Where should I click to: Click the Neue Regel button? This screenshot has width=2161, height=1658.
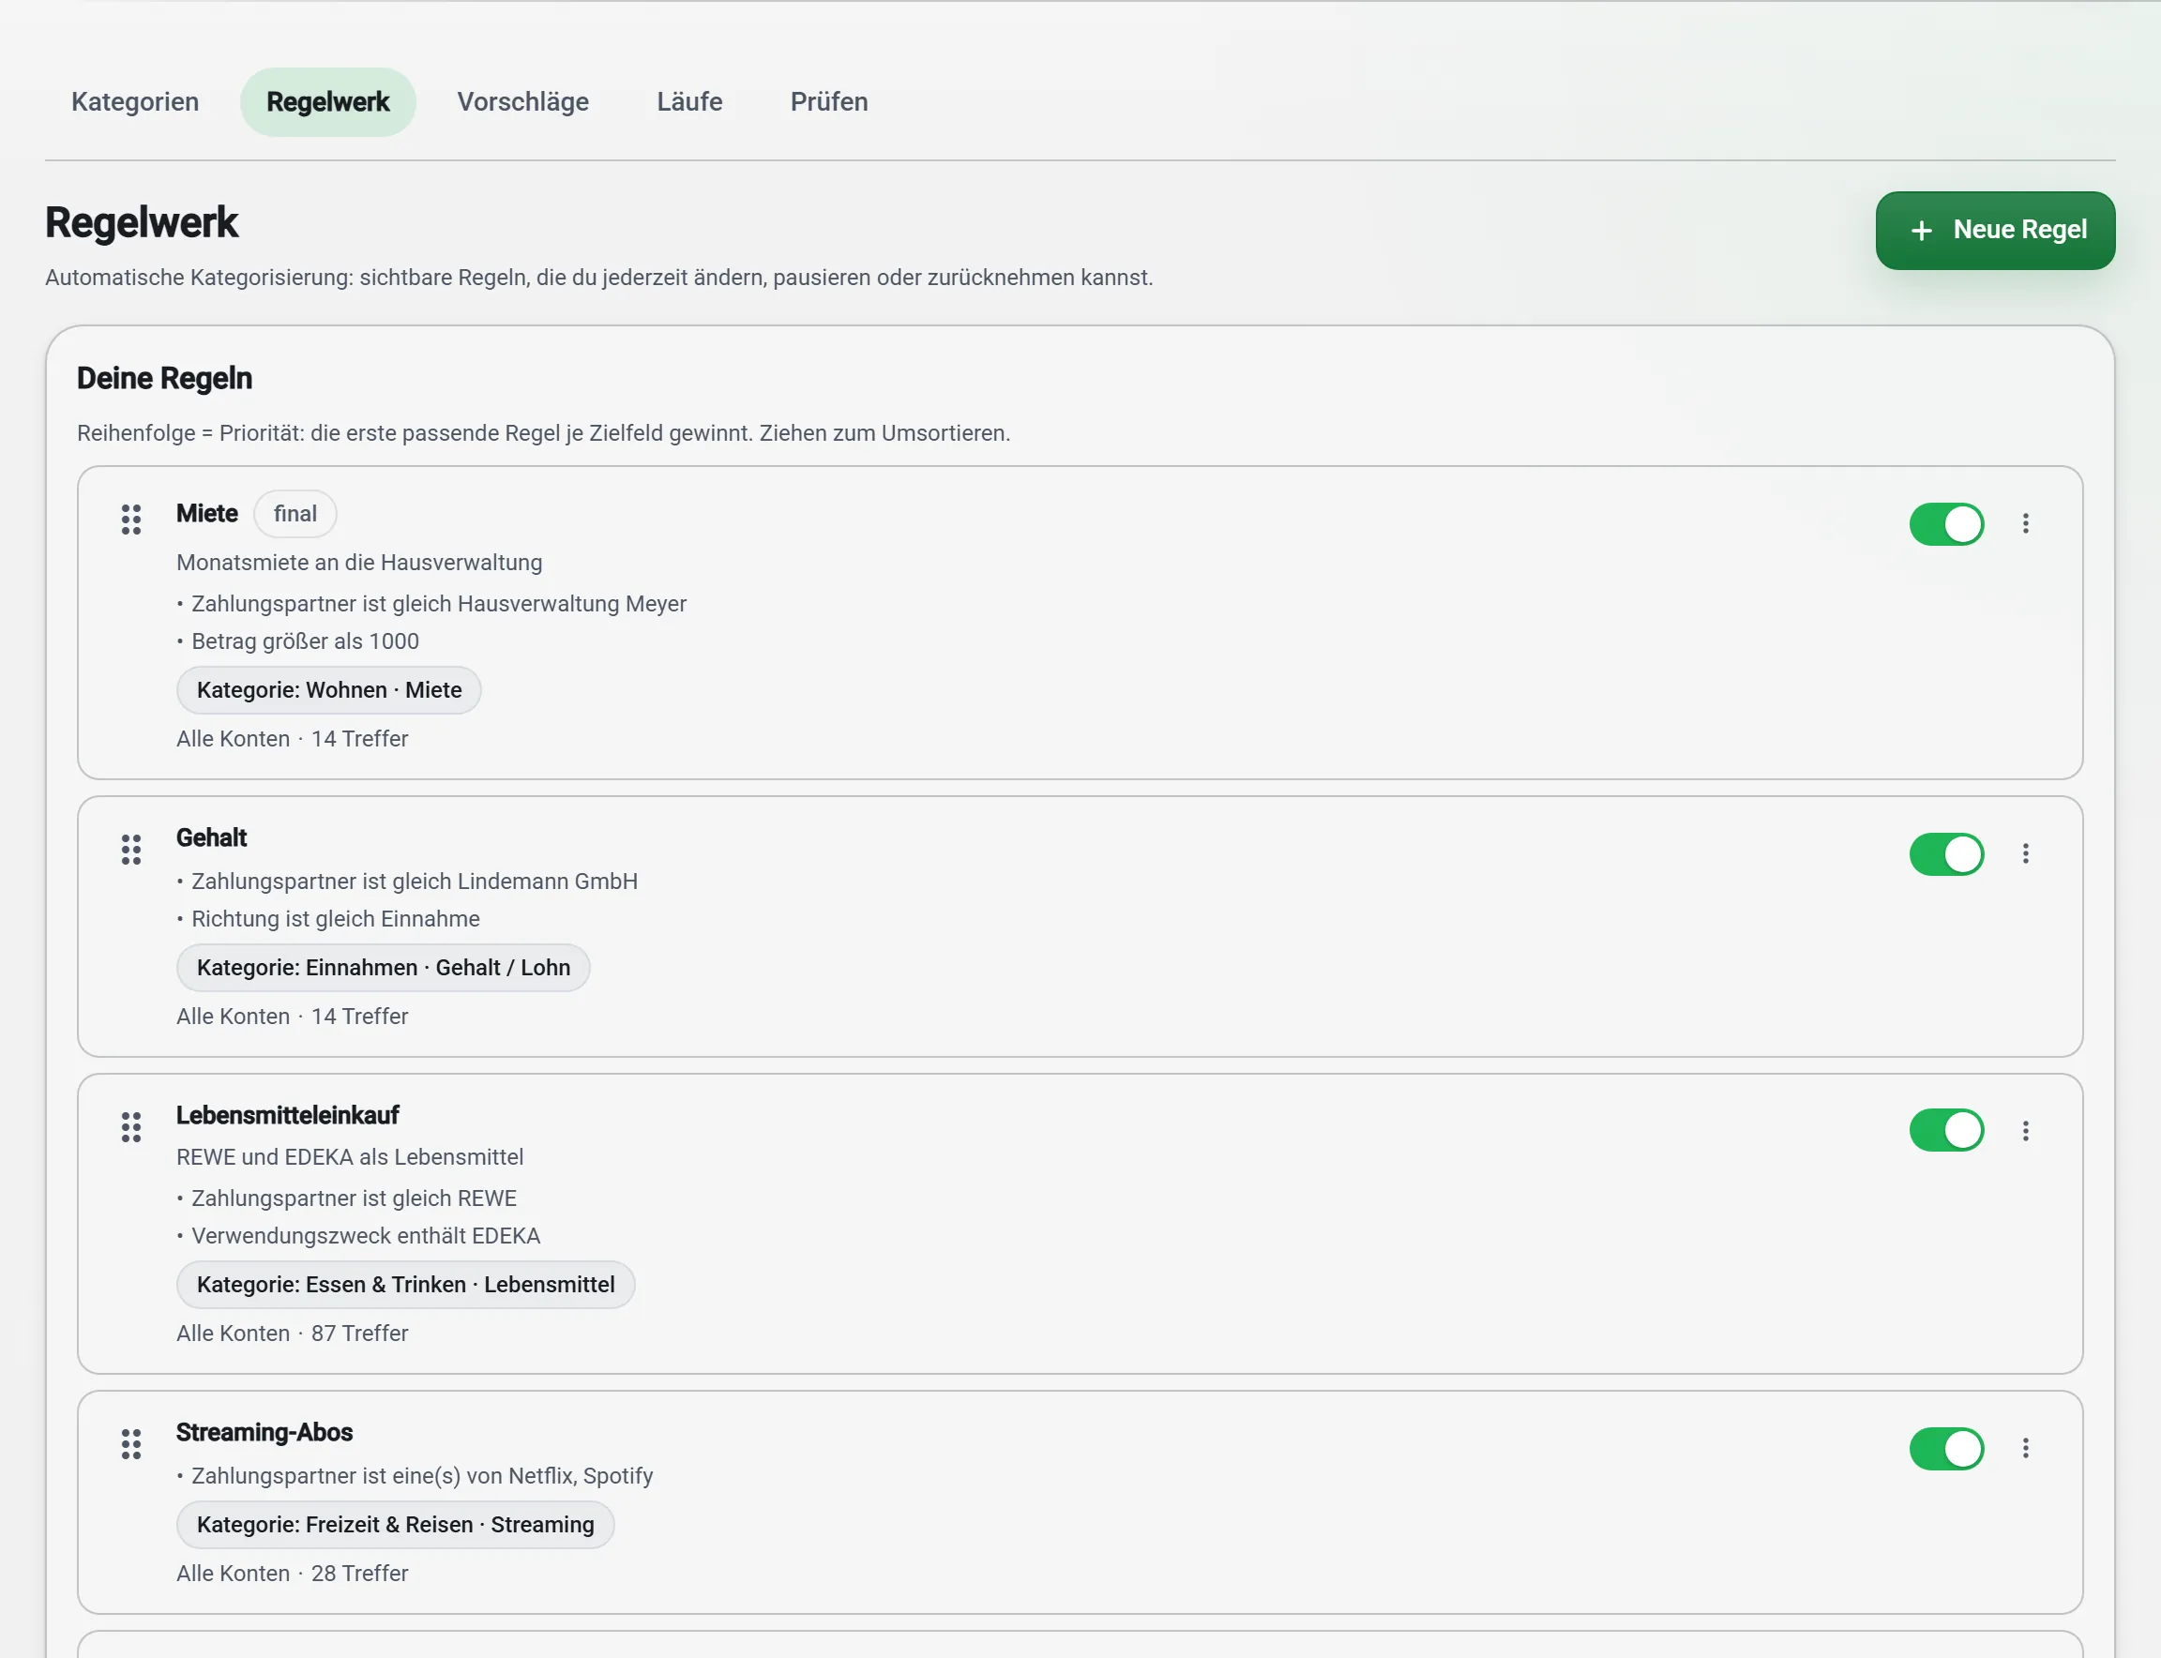pyautogui.click(x=1995, y=230)
